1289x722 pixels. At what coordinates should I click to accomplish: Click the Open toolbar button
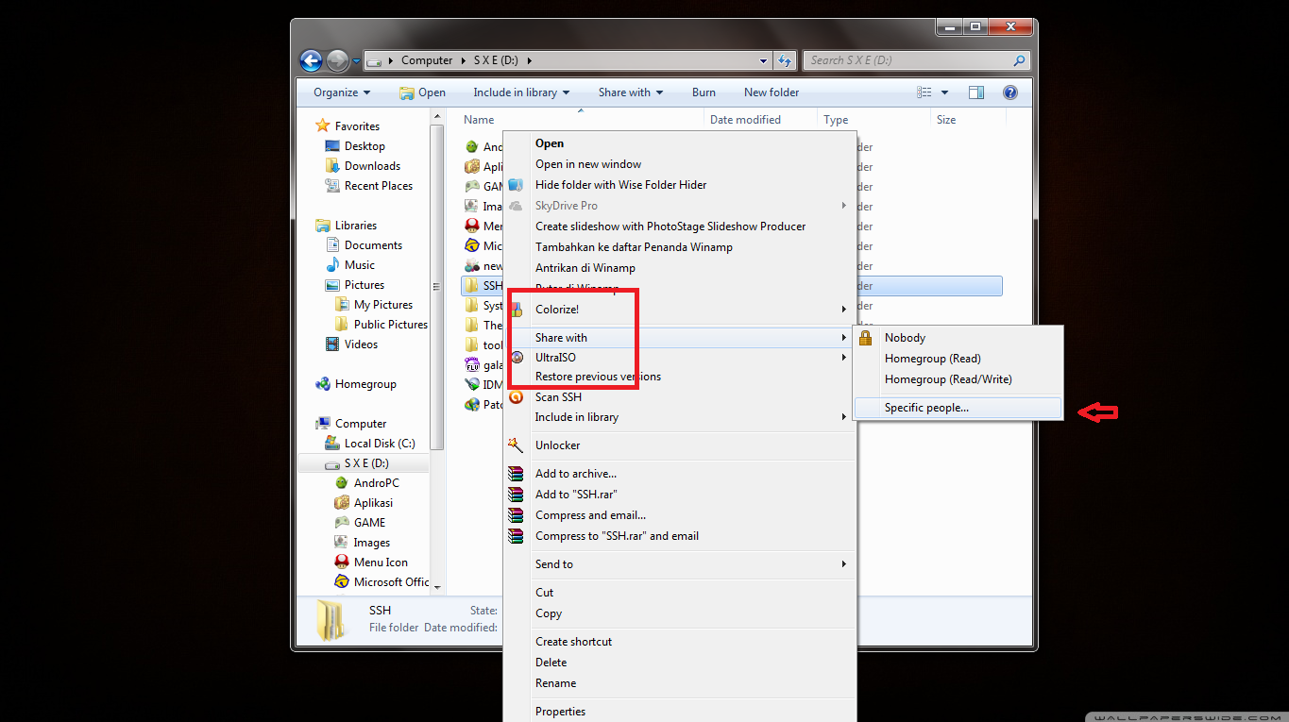tap(423, 92)
